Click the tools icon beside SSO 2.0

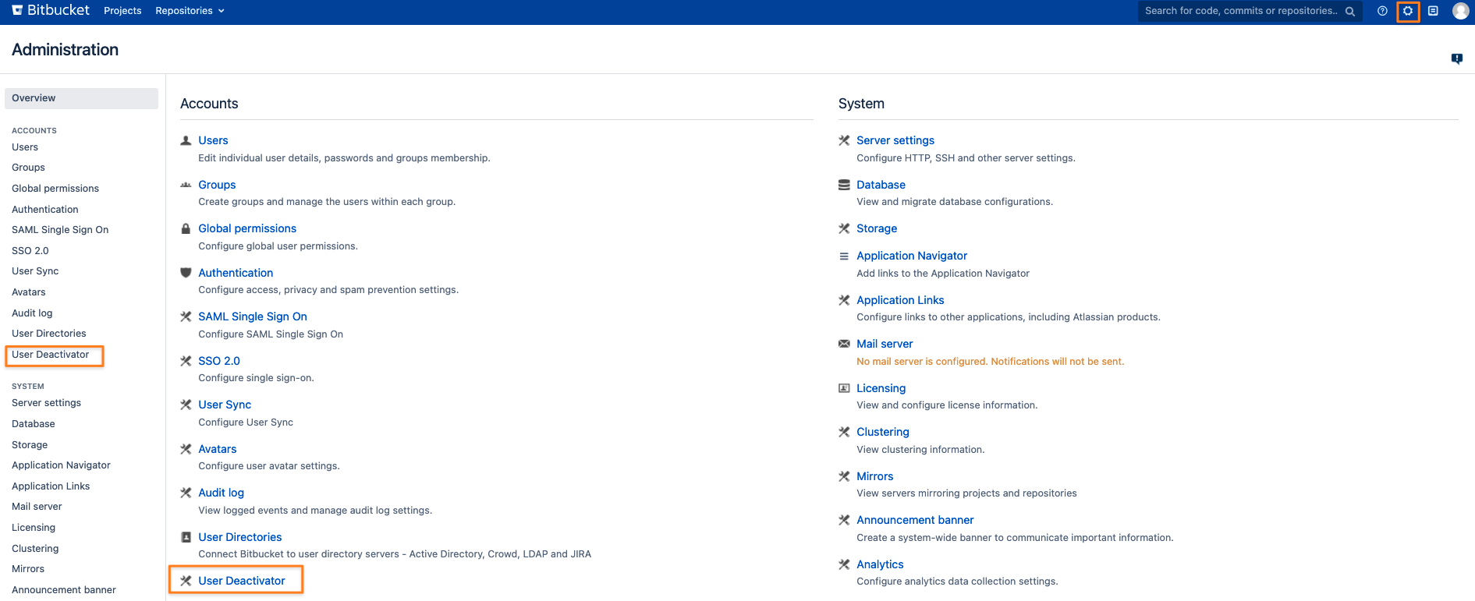tap(186, 361)
